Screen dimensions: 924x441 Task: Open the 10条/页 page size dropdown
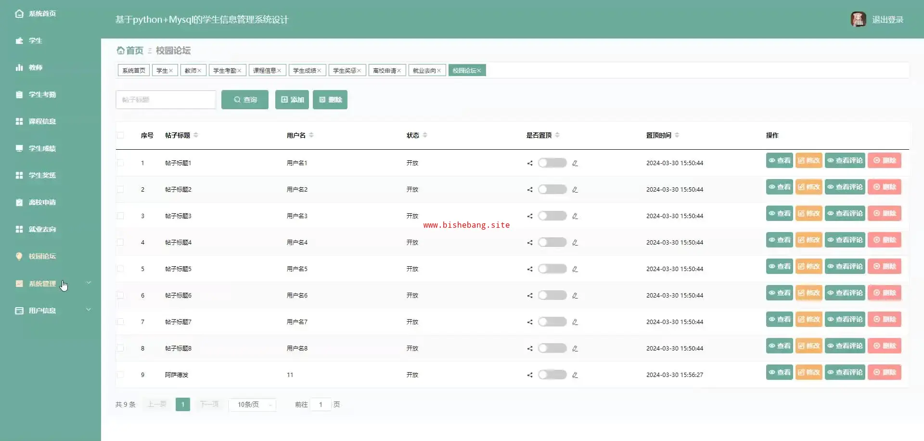pos(252,404)
